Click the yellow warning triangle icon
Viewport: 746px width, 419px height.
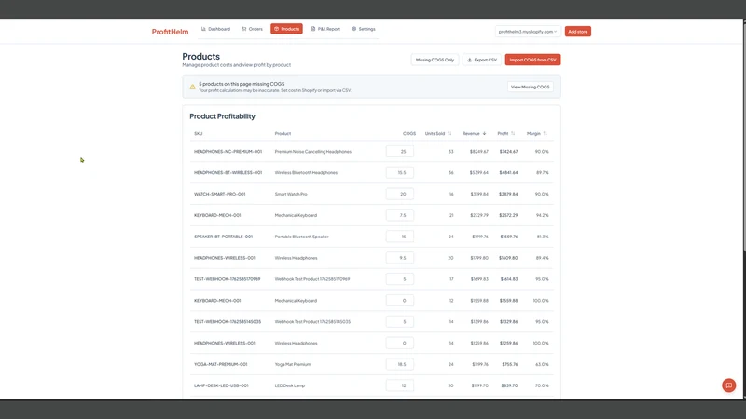pyautogui.click(x=192, y=87)
